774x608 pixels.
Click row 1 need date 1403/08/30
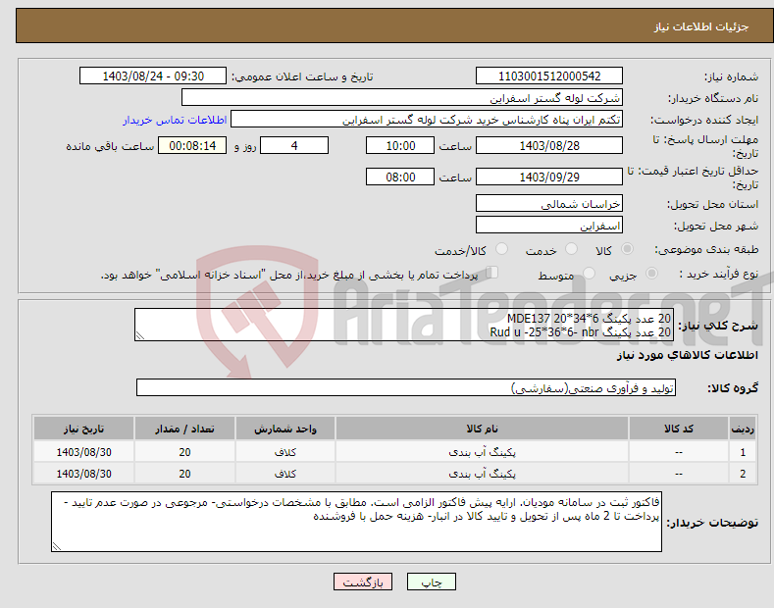84,451
